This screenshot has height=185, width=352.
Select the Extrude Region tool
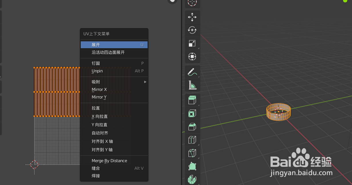pyautogui.click(x=192, y=100)
